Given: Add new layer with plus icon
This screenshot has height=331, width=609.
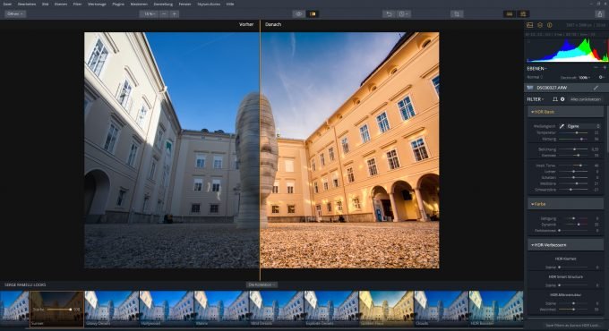Looking at the screenshot, I should (605, 68).
